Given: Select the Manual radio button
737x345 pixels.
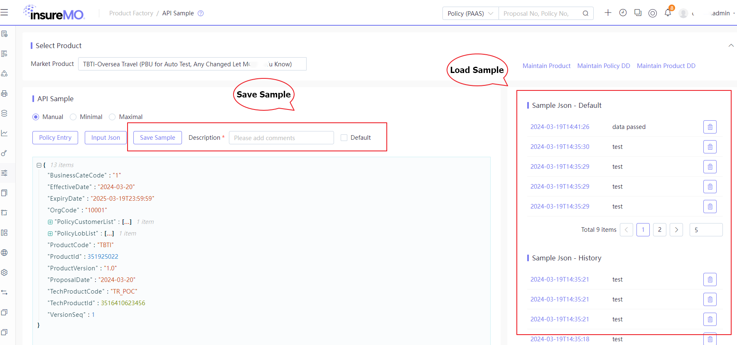Looking at the screenshot, I should 36,117.
